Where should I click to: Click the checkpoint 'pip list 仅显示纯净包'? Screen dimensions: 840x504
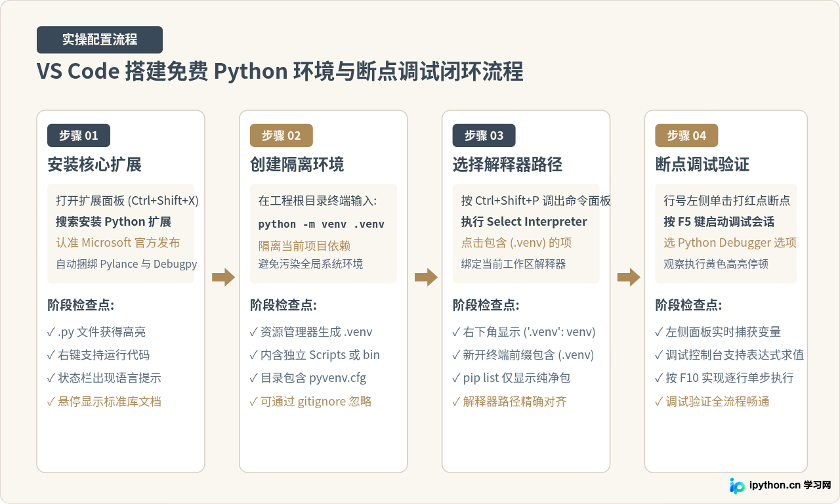click(x=512, y=378)
